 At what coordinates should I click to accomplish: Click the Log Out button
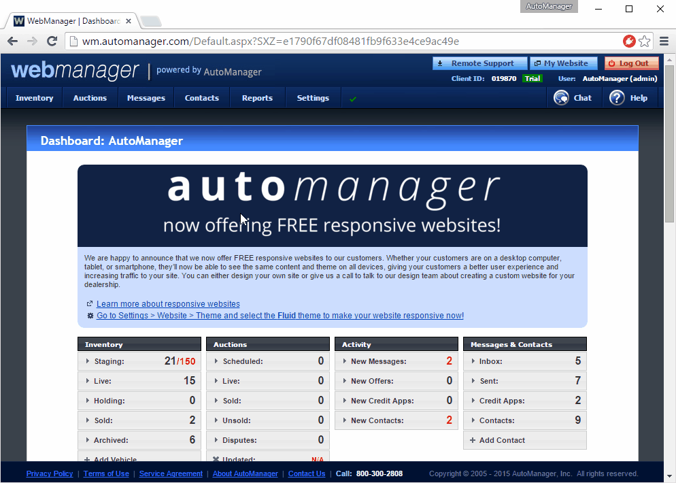pyautogui.click(x=632, y=63)
